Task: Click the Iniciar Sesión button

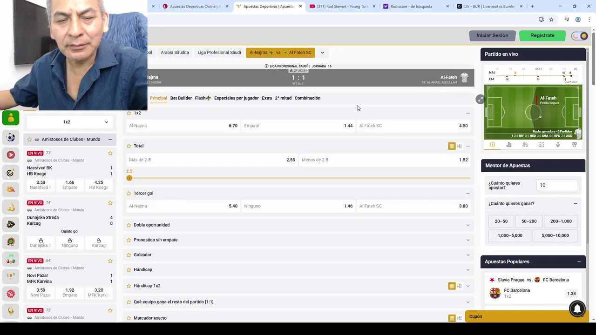Action: click(492, 36)
